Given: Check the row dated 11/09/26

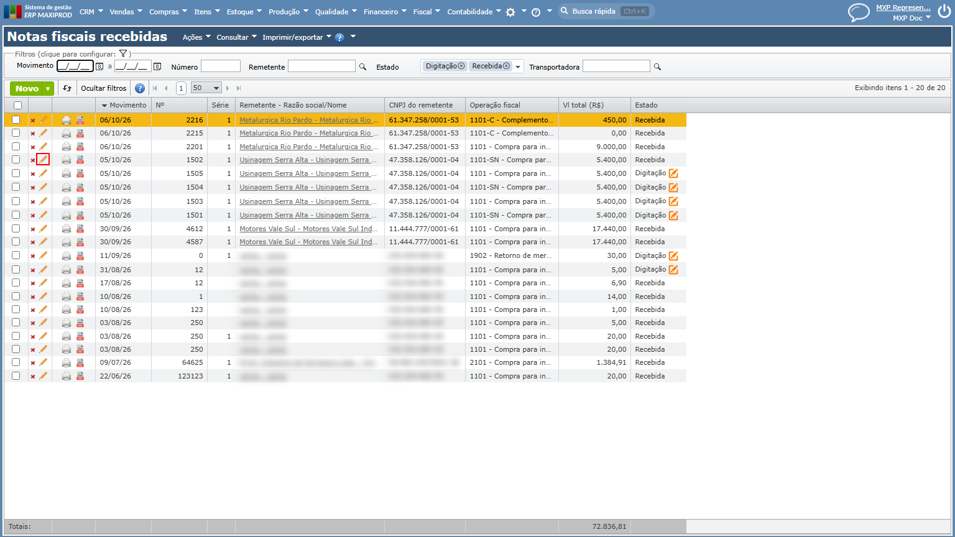Looking at the screenshot, I should (16, 255).
